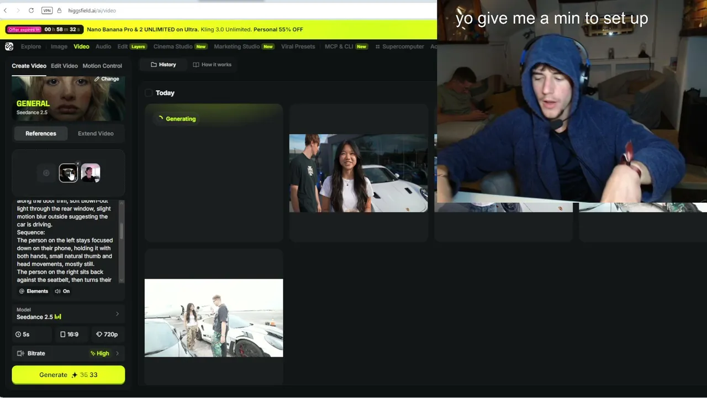The image size is (707, 398).
Task: Open the Edit Layers menu item
Action: point(131,46)
